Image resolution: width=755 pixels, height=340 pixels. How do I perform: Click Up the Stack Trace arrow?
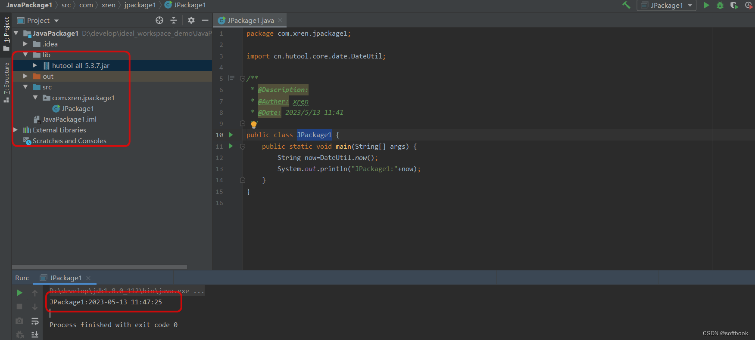coord(35,293)
